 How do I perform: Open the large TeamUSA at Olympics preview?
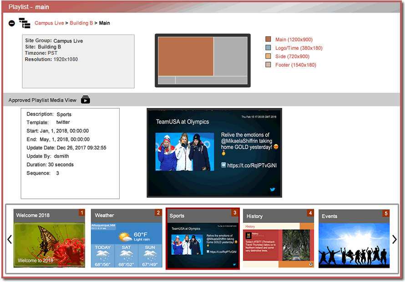pos(214,153)
